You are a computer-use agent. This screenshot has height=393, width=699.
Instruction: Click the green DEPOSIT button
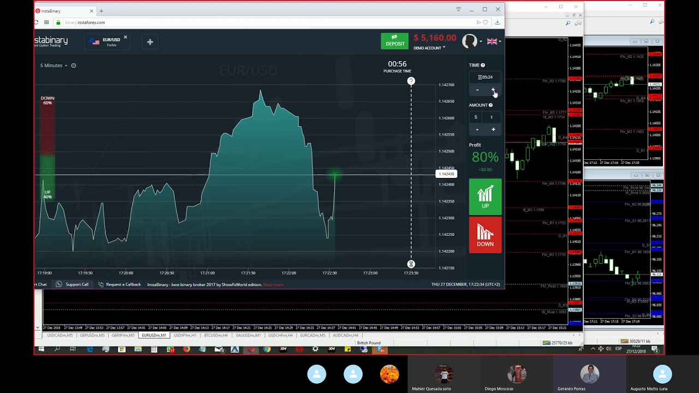click(394, 41)
